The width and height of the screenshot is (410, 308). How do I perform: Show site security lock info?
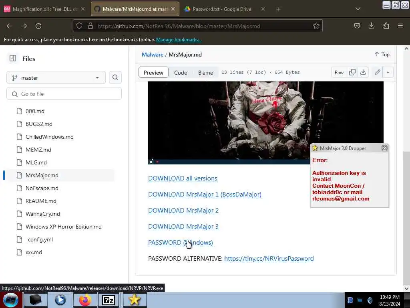(x=90, y=26)
